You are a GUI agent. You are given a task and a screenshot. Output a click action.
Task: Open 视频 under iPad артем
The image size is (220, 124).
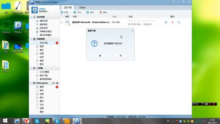point(42,94)
